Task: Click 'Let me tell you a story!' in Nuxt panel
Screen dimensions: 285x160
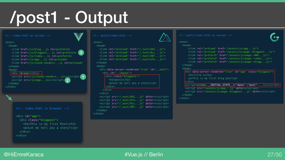Action: click(x=132, y=83)
